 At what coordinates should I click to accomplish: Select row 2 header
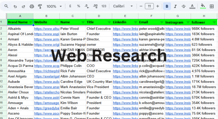coord(3,29)
